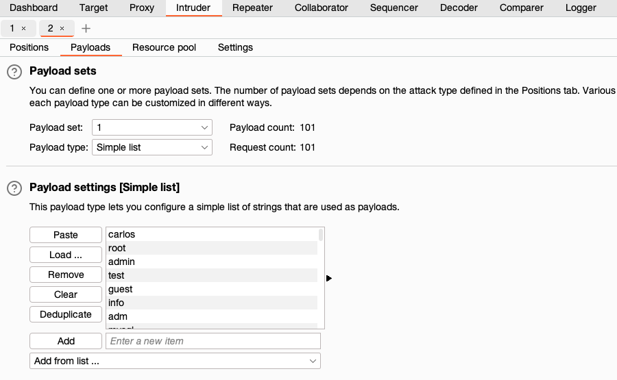Click the payload list scrollbar thumb
Screen dimensions: 617x380
click(321, 235)
